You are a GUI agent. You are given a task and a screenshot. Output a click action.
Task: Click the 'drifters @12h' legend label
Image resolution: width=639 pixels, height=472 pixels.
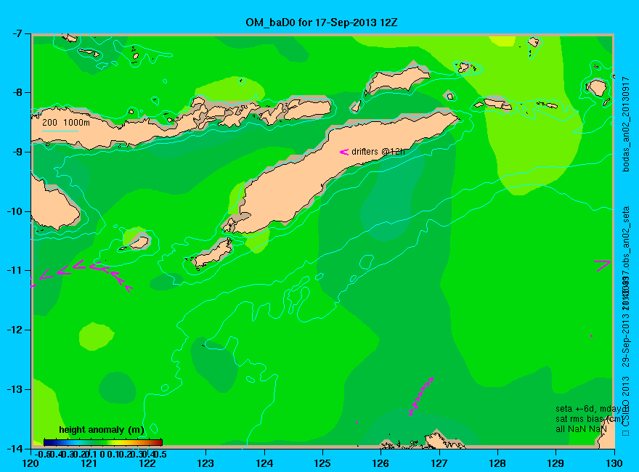point(378,152)
